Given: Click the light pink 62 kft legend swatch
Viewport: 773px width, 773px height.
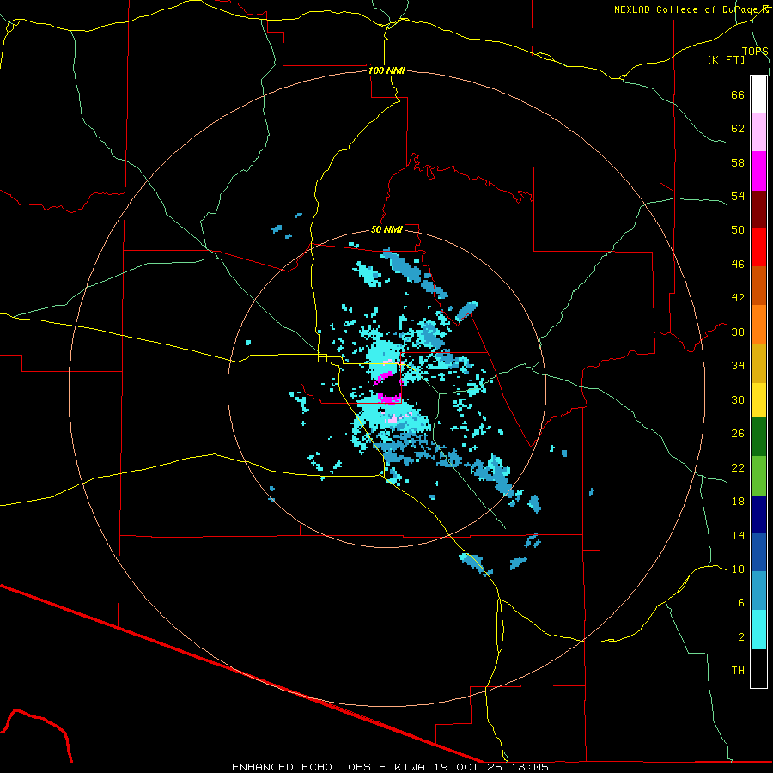Looking at the screenshot, I should [758, 131].
